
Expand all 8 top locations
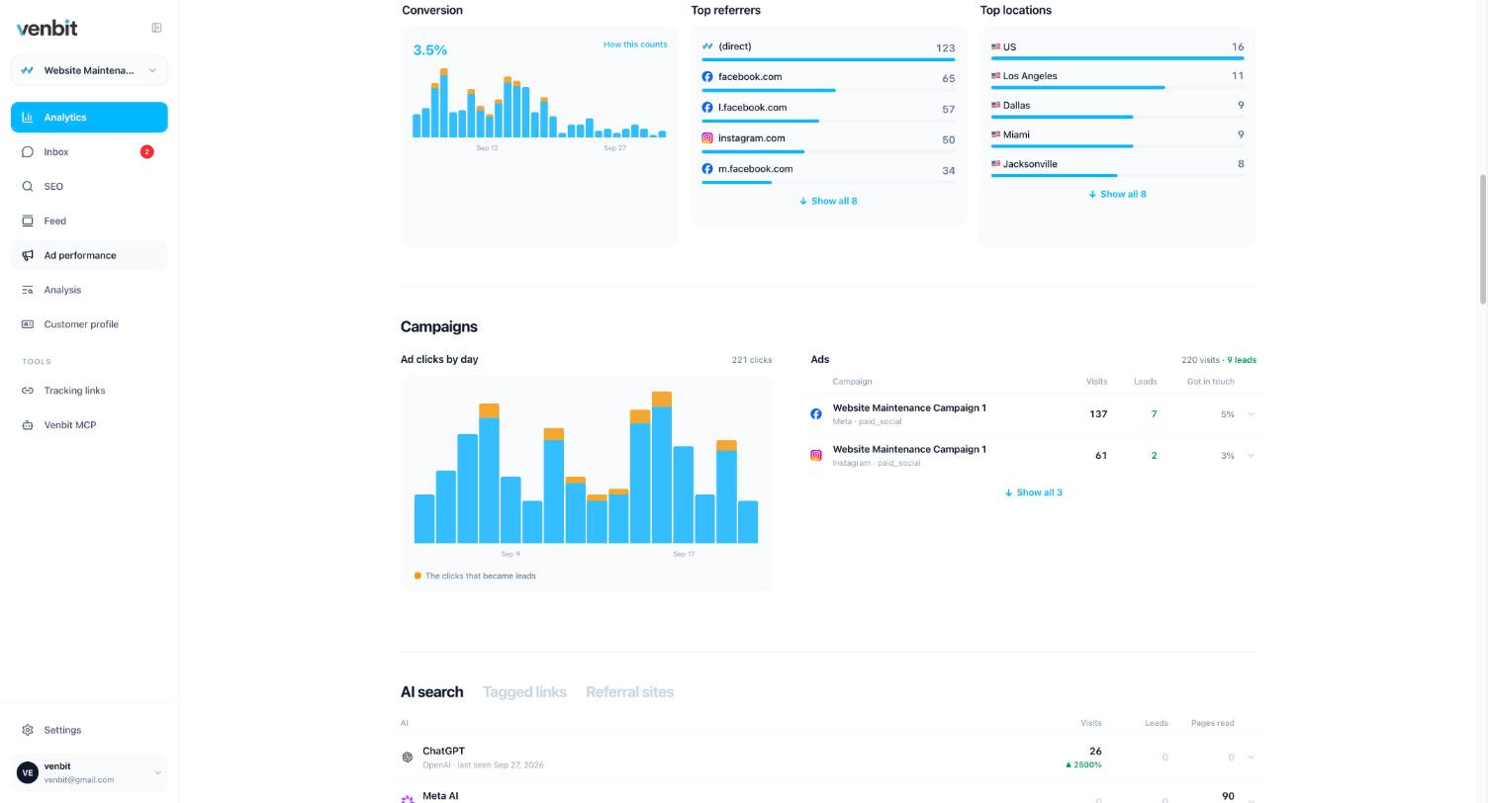[1117, 194]
